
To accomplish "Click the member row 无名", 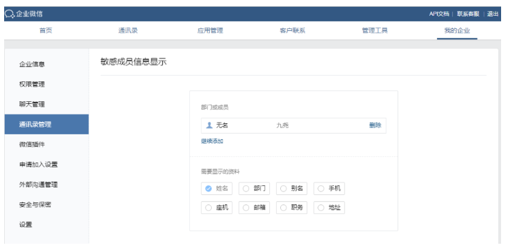I will pyautogui.click(x=293, y=125).
